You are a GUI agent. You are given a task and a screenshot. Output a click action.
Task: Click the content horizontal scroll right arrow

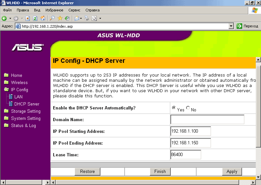253,182
